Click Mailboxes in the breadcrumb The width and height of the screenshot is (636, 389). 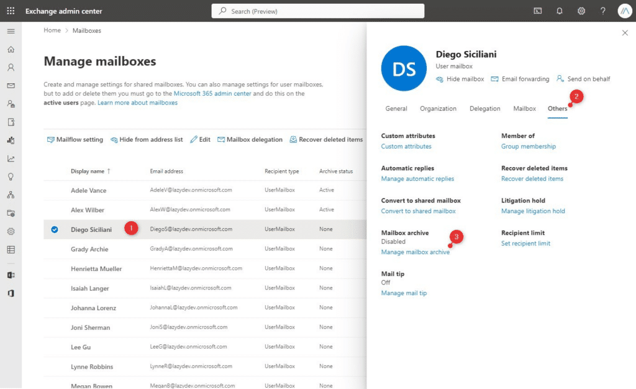(x=87, y=30)
